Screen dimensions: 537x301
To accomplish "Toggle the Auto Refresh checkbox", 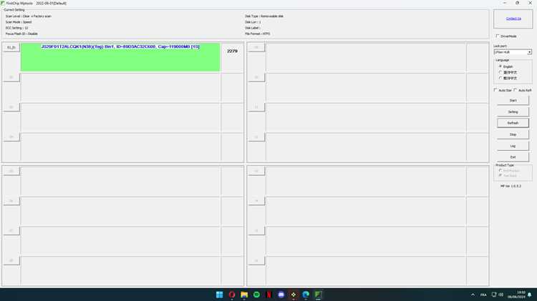I will pos(515,90).
